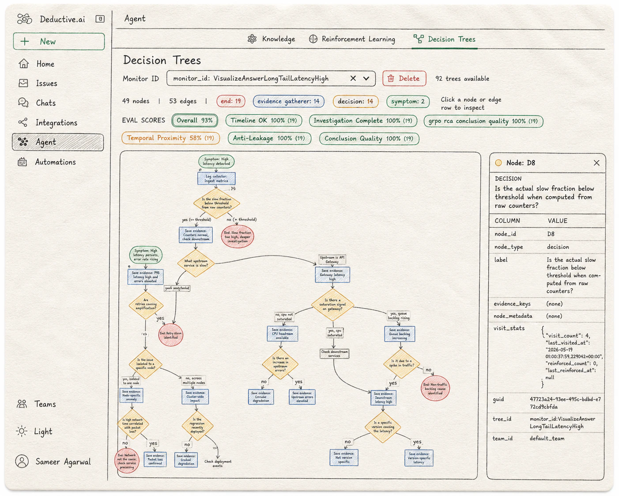Click 'Log collector: Ingest metrics' node
619x496 pixels.
(x=216, y=179)
